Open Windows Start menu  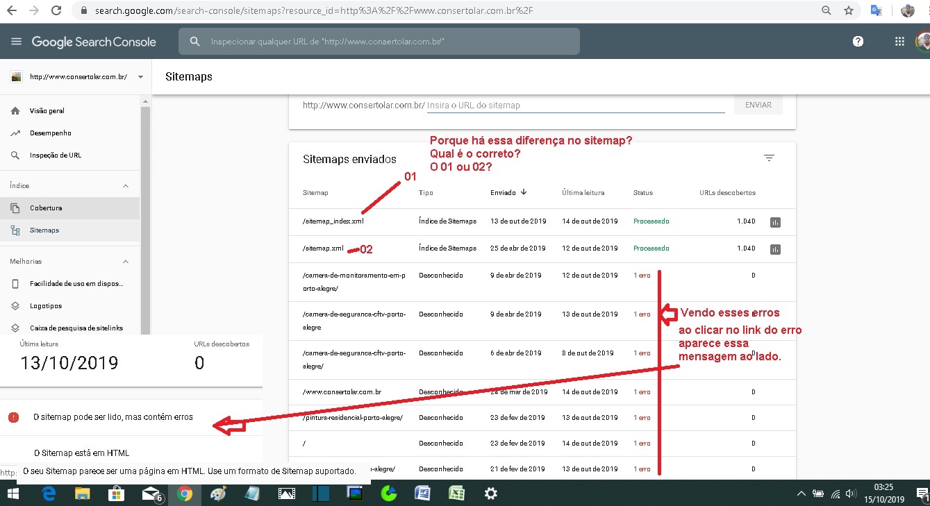[x=13, y=494]
